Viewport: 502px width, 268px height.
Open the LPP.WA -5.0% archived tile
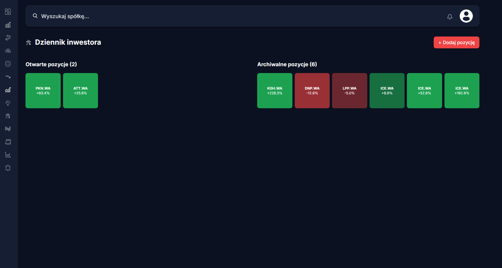(349, 91)
